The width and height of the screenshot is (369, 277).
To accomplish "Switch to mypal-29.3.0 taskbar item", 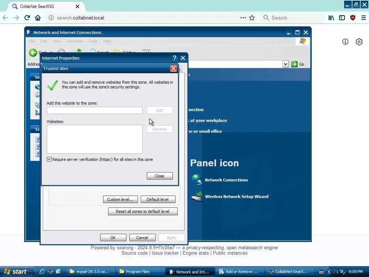I will pyautogui.click(x=90, y=272).
